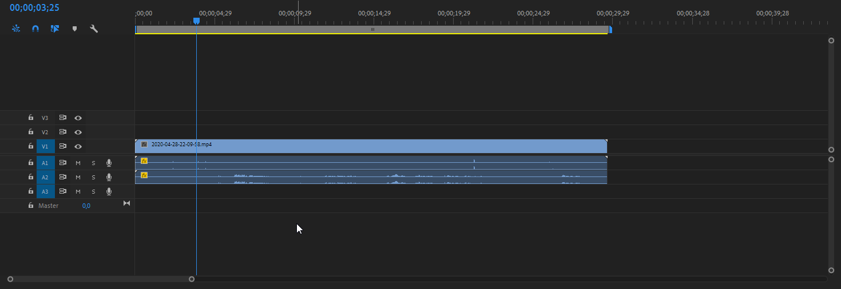This screenshot has width=841, height=289.
Task: Click the fx badge on A2 clip
Action: coord(144,175)
